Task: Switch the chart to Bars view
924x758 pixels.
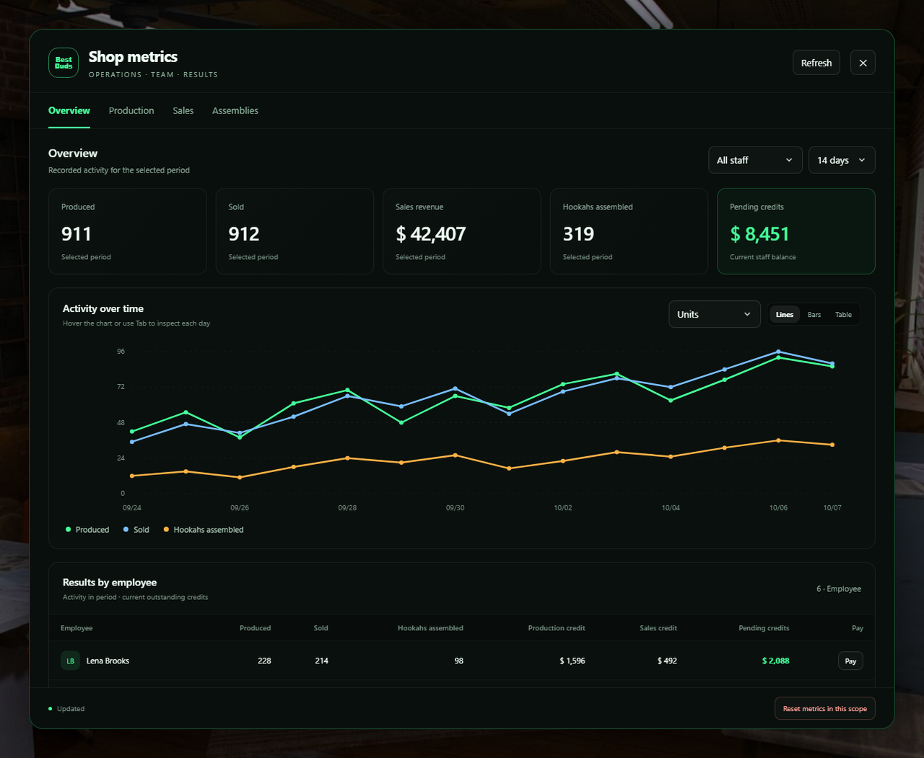Action: pos(814,315)
